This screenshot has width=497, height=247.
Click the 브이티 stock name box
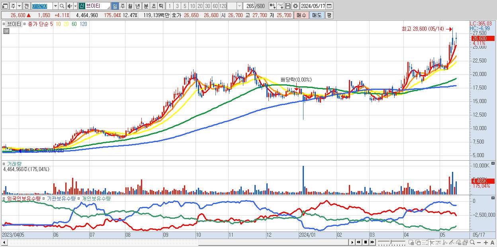click(x=94, y=6)
